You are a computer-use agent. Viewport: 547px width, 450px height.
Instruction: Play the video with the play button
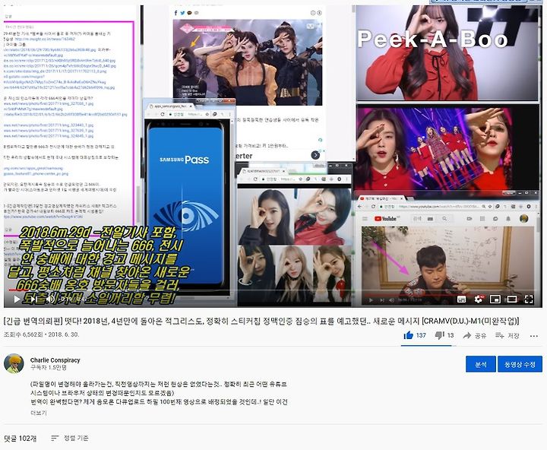[x=17, y=299]
